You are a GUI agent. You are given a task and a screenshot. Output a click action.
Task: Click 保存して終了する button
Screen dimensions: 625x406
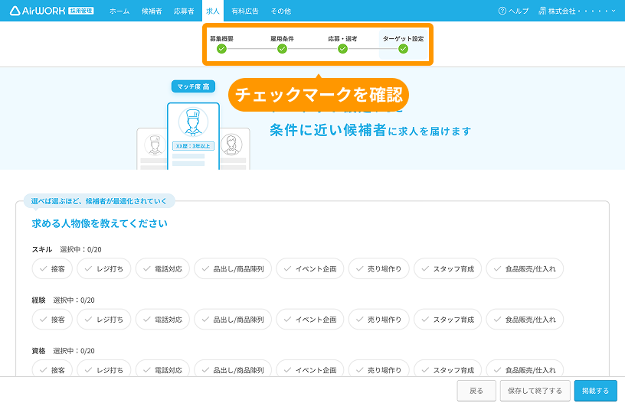pos(535,391)
